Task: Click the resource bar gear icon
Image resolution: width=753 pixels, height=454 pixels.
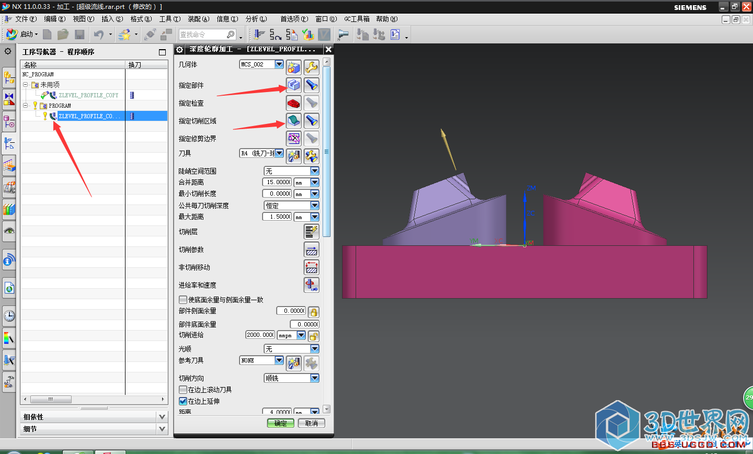Action: tap(8, 51)
